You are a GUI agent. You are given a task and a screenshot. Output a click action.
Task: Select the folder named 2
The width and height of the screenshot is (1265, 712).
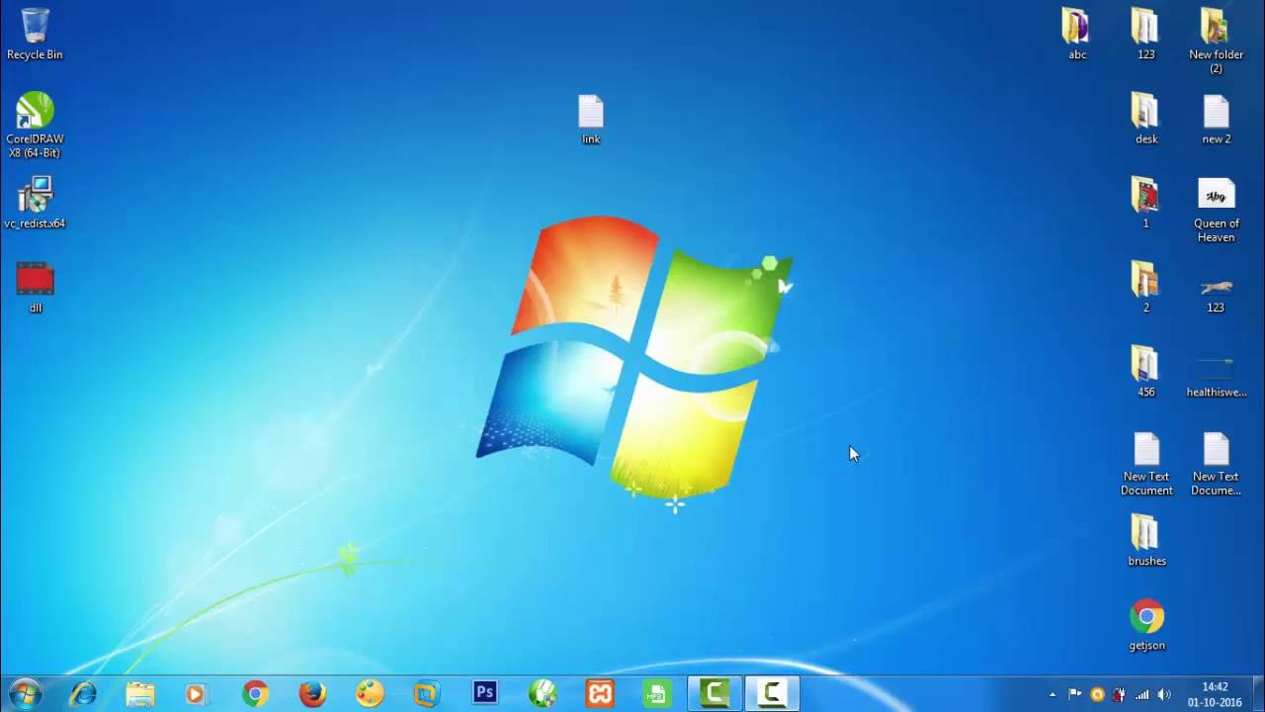point(1145,287)
